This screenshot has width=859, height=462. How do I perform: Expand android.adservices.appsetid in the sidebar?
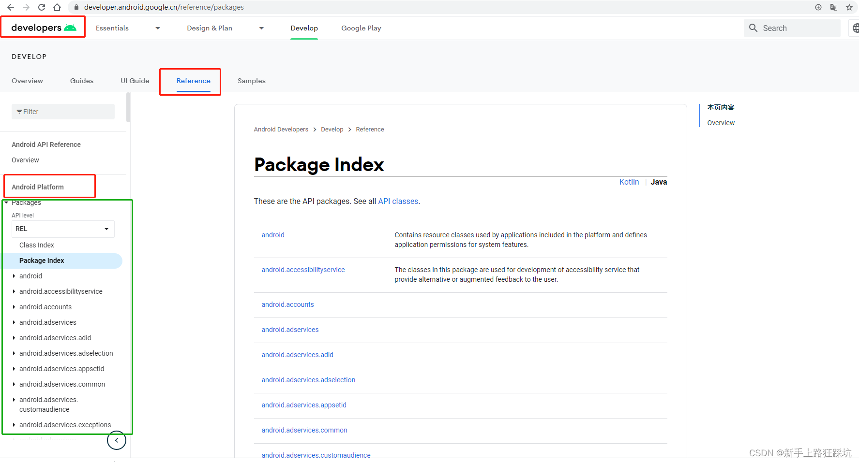(x=14, y=369)
